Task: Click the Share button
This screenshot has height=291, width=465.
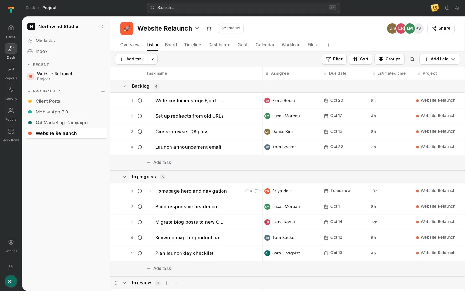Action: pos(441,28)
